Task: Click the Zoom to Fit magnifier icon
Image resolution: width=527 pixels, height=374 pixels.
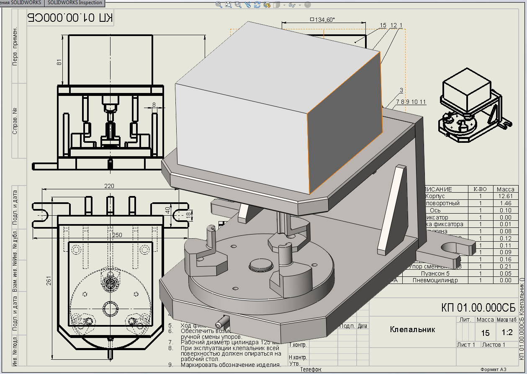Action: [219, 5]
